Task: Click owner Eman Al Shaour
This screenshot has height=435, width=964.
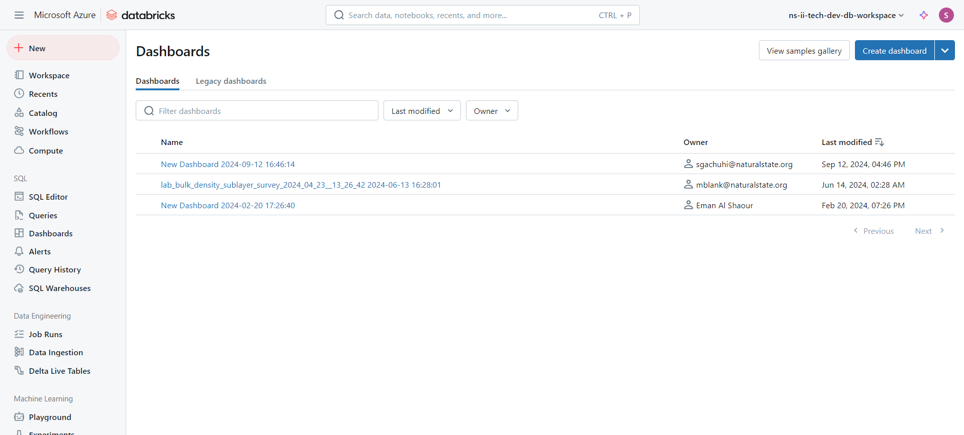Action: click(724, 205)
